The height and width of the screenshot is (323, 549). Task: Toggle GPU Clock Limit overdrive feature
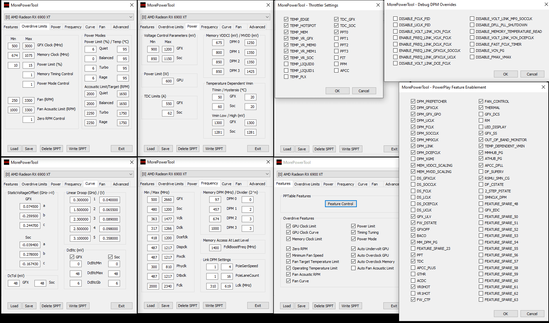click(x=288, y=226)
